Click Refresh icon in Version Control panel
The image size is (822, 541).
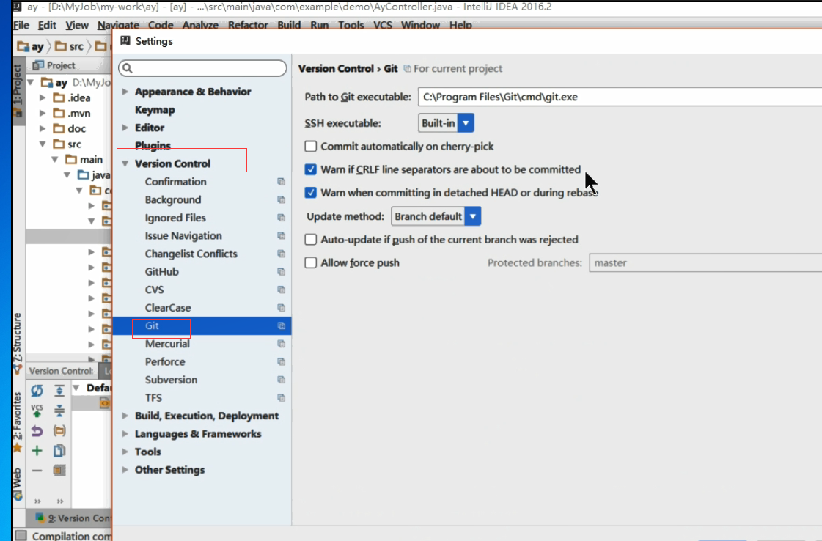[37, 391]
